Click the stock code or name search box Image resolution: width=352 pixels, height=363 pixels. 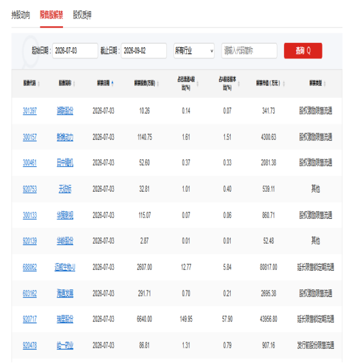[249, 51]
